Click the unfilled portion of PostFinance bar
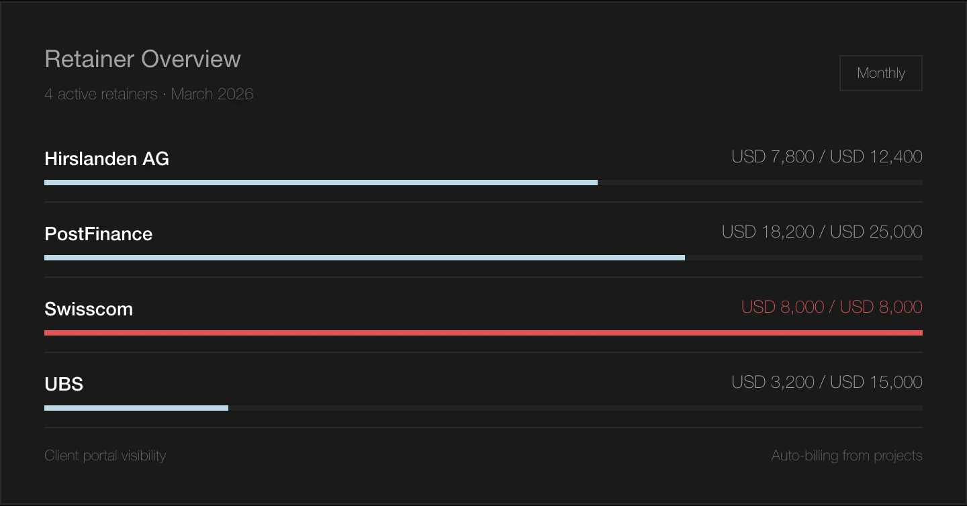967x506 pixels. (x=804, y=258)
